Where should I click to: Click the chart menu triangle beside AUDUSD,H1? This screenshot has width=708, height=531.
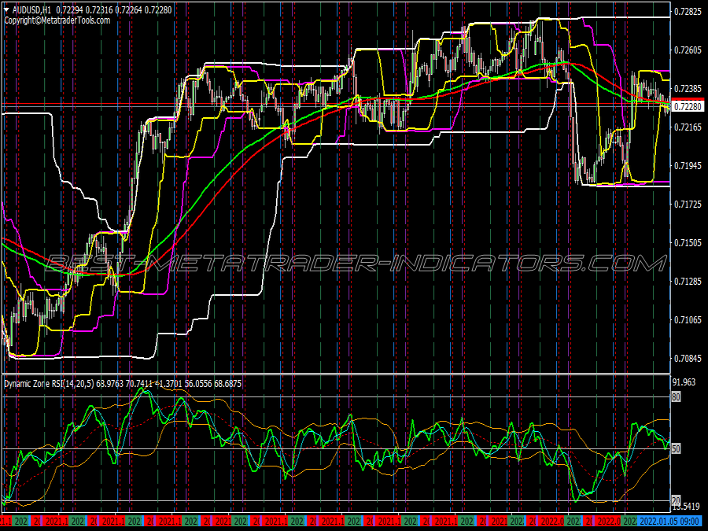pyautogui.click(x=6, y=10)
